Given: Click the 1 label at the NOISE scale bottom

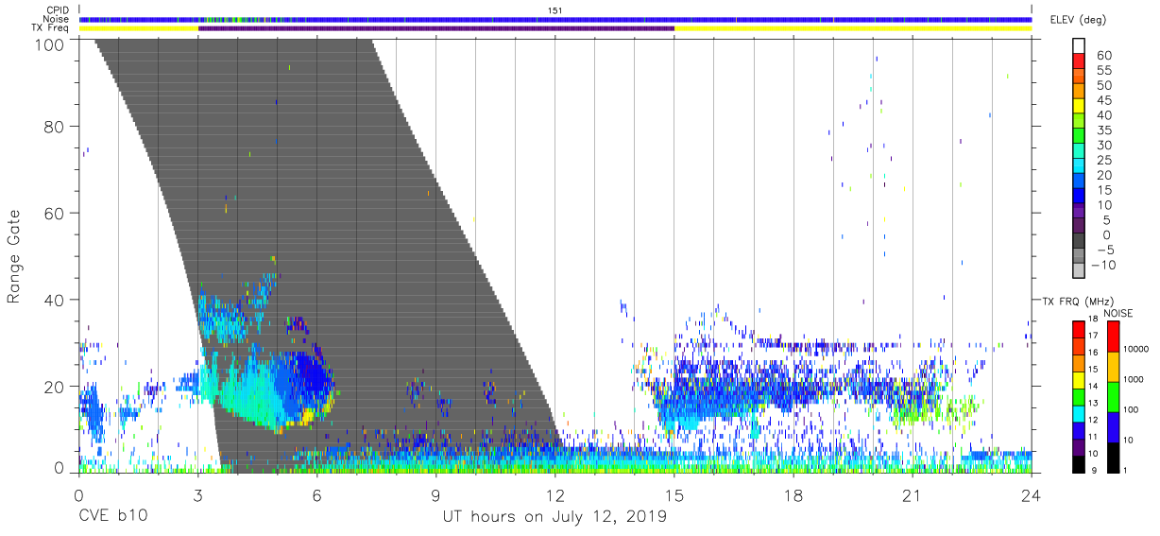Looking at the screenshot, I should tap(1125, 470).
